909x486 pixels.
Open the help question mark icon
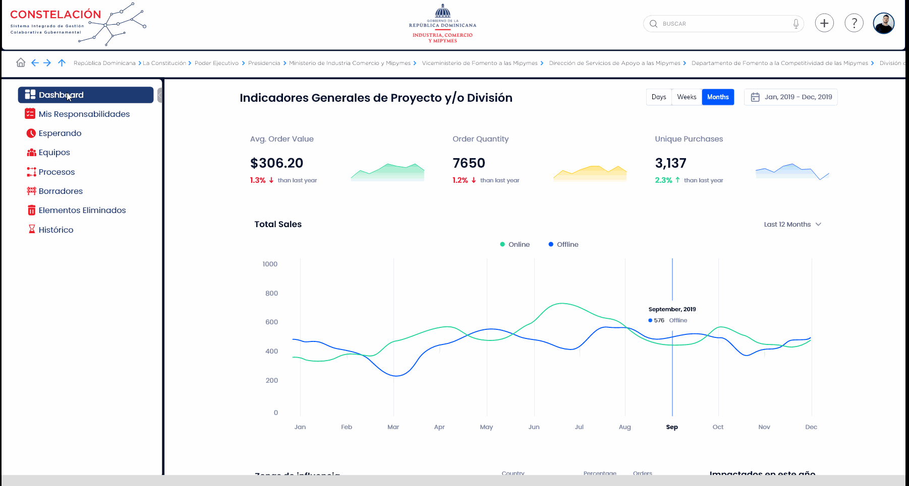pos(854,23)
